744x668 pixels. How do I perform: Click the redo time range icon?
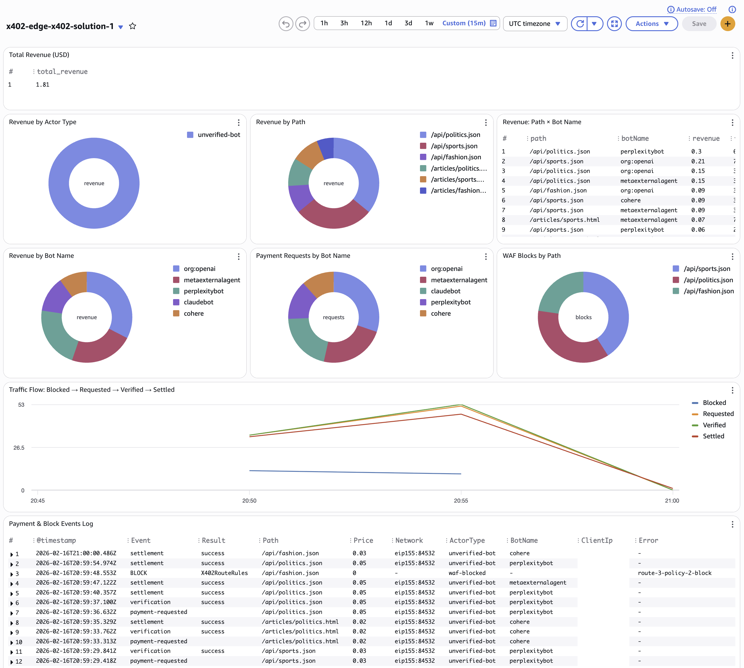302,24
